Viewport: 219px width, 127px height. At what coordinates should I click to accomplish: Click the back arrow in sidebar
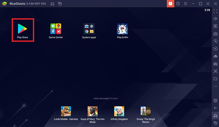[216, 108]
